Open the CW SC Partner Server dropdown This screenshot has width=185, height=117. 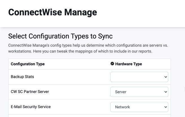(x=139, y=92)
